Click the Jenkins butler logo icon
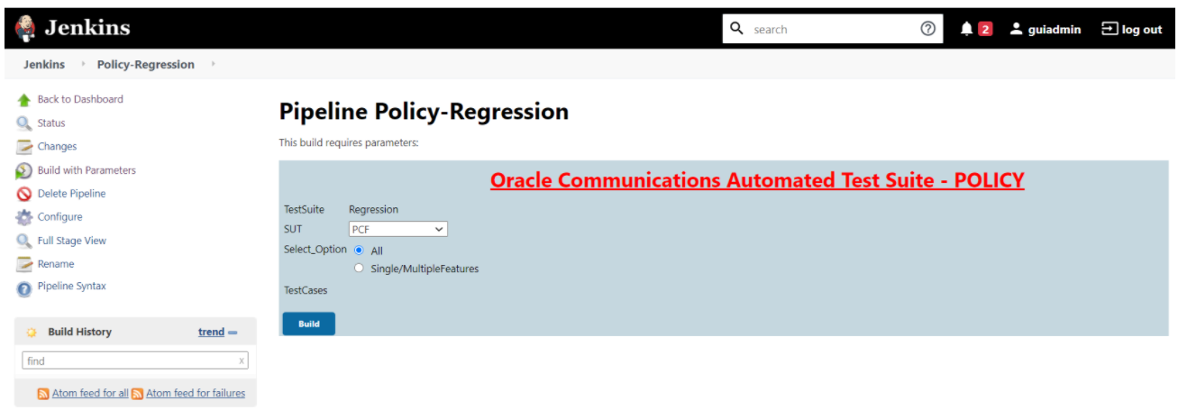Image resolution: width=1178 pixels, height=410 pixels. (x=25, y=29)
